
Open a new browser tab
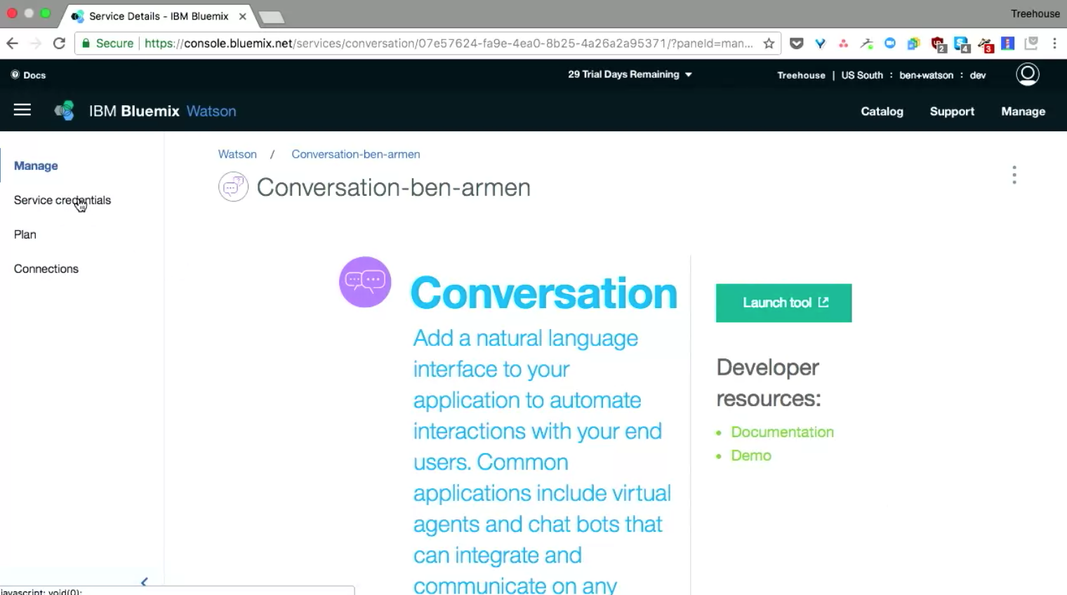(x=271, y=17)
